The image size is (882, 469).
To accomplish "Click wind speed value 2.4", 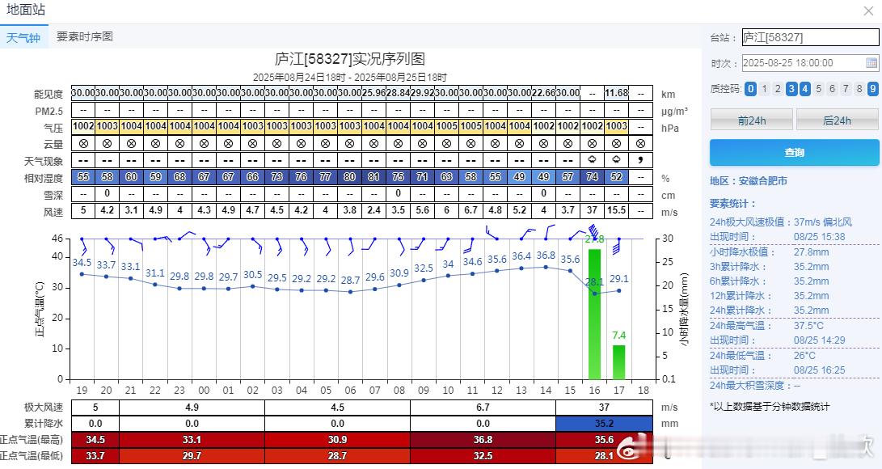I will coord(373,210).
